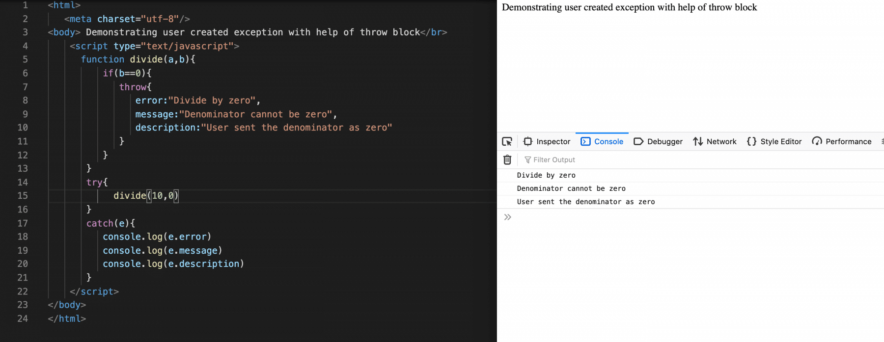
Task: Click the element picker icon in devtools
Action: coord(507,141)
